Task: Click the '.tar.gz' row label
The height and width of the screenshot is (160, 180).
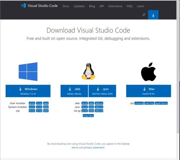Action: [x=77, y=111]
